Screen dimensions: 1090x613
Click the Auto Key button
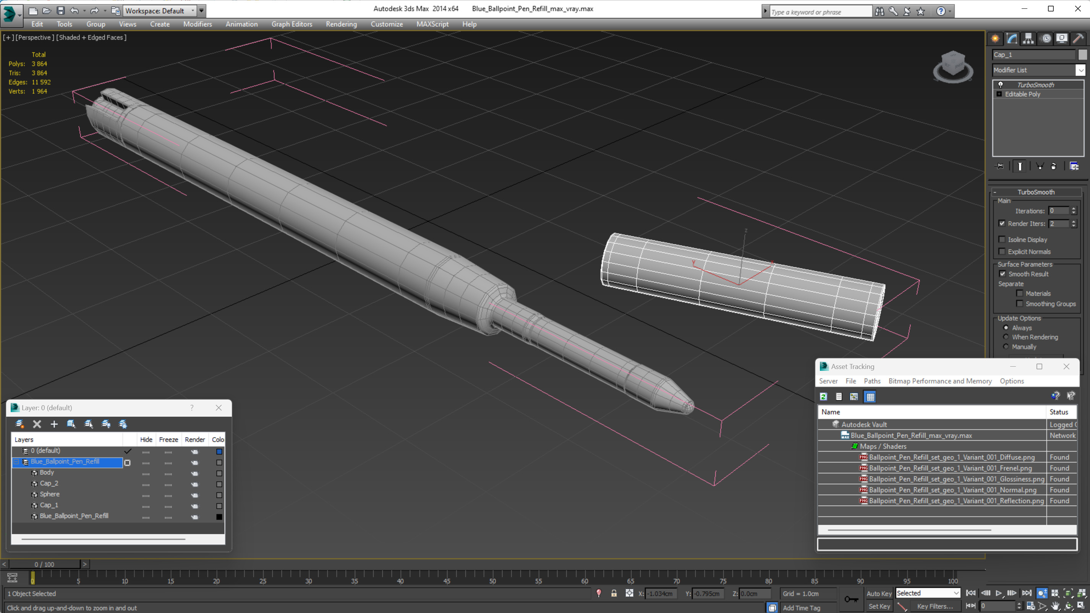(x=879, y=594)
